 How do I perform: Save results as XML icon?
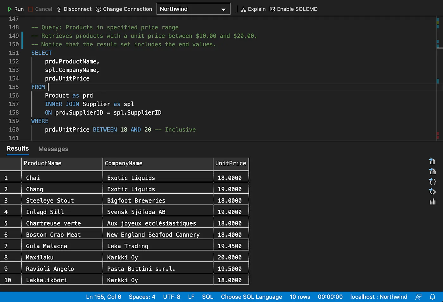click(x=432, y=191)
